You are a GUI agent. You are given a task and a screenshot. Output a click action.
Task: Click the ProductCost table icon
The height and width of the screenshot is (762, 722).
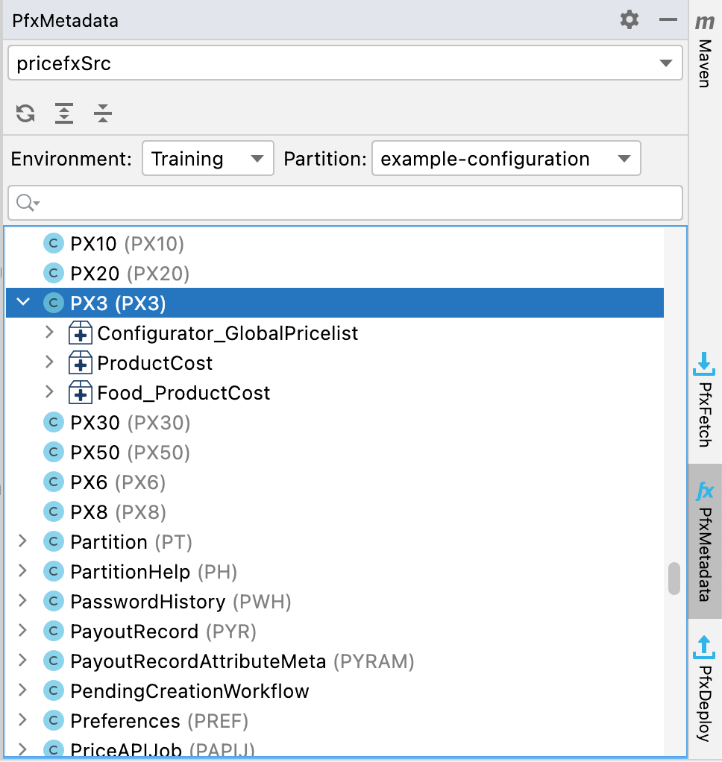[80, 363]
